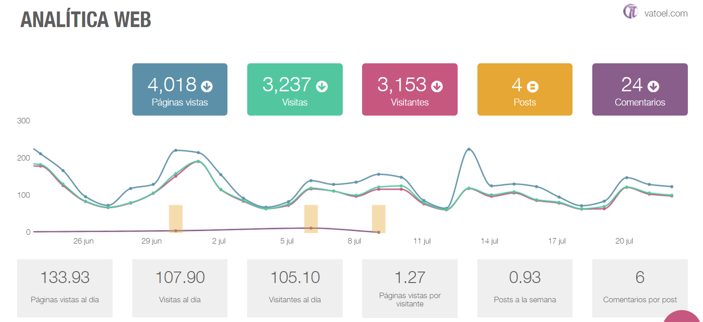
Task: Select the blue Páginas vistas card
Action: pyautogui.click(x=180, y=89)
